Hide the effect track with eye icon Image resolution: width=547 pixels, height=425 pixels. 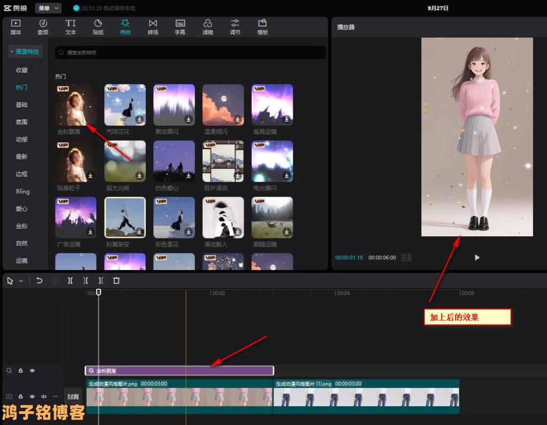pyautogui.click(x=32, y=370)
